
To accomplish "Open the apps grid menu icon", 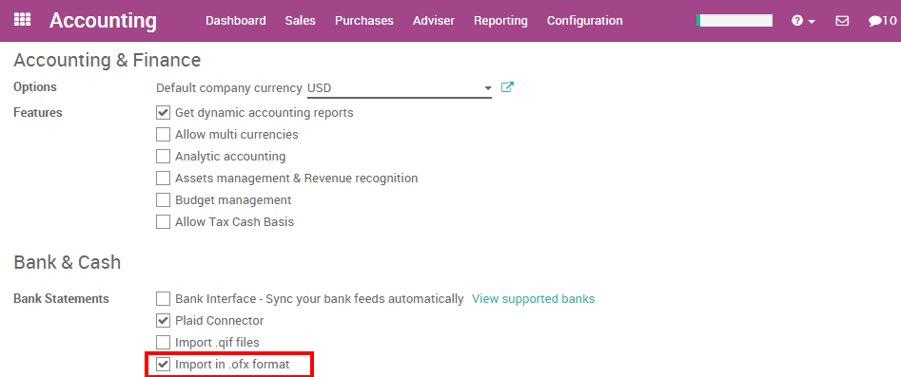I will click(22, 20).
